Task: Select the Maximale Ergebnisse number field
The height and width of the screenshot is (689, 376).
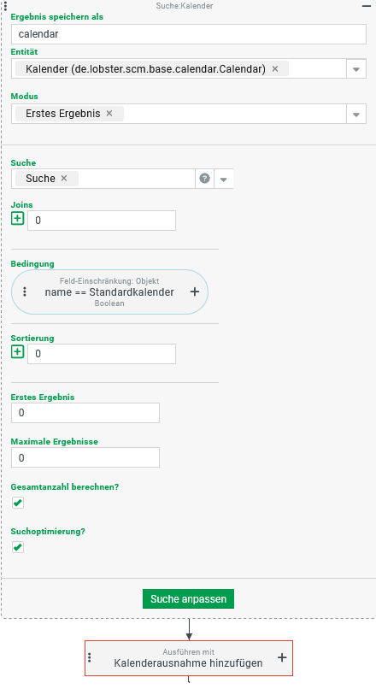Action: 85,458
